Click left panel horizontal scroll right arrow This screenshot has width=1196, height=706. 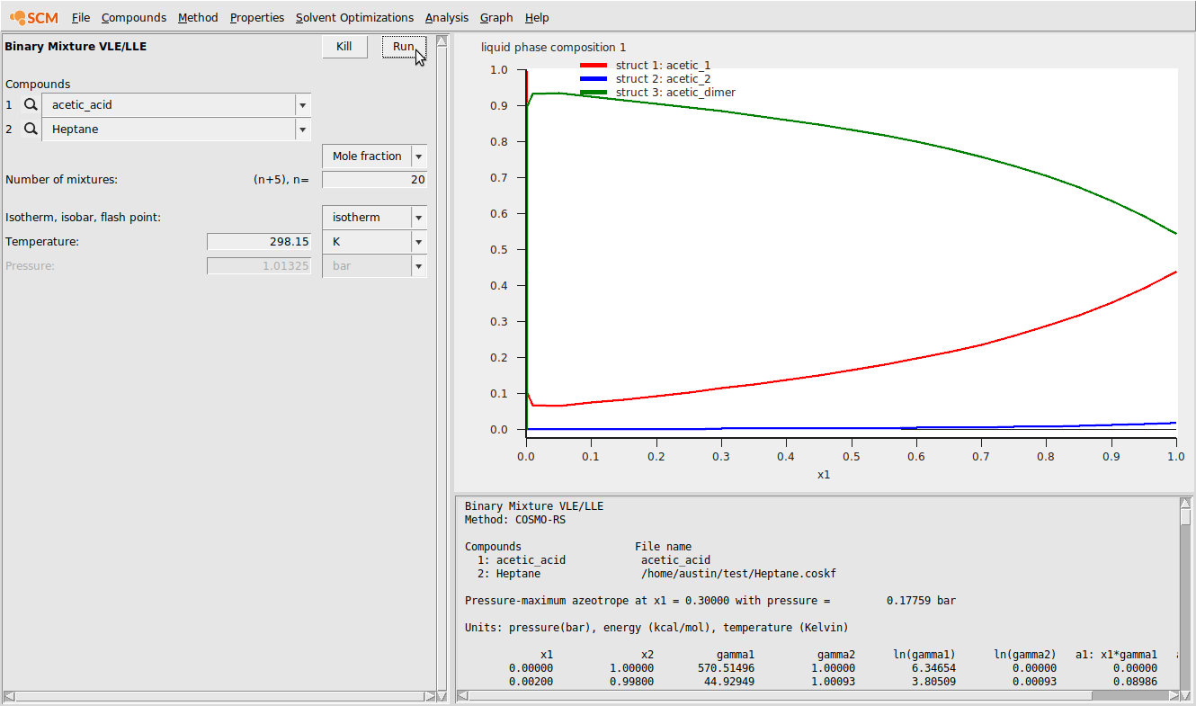click(430, 696)
